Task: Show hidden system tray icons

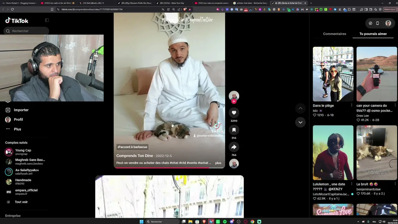Action: coord(358,222)
